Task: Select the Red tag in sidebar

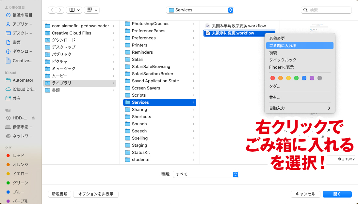Action: (x=18, y=156)
